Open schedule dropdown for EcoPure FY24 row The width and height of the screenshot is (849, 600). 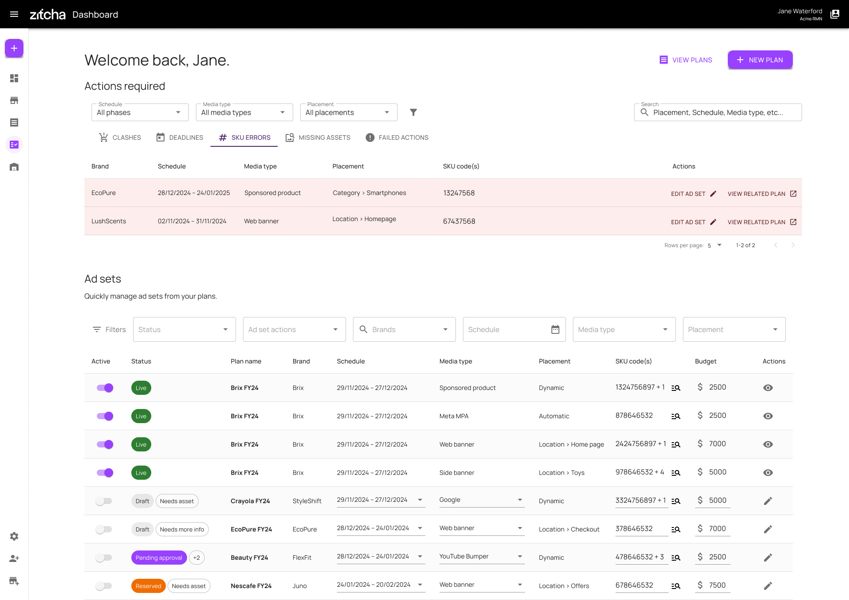coord(380,528)
